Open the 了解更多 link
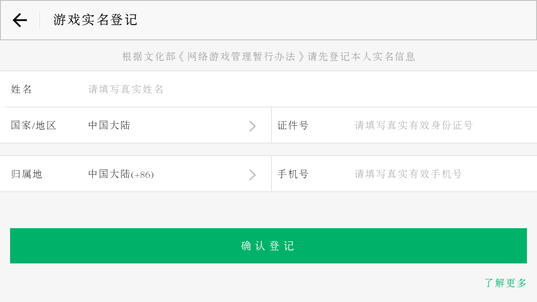 click(x=506, y=283)
